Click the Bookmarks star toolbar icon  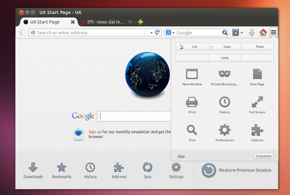235,32
